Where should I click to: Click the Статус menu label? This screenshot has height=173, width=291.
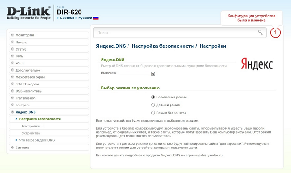tap(21, 49)
